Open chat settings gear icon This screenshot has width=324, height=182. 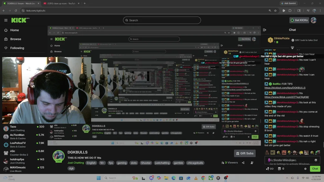point(305,169)
